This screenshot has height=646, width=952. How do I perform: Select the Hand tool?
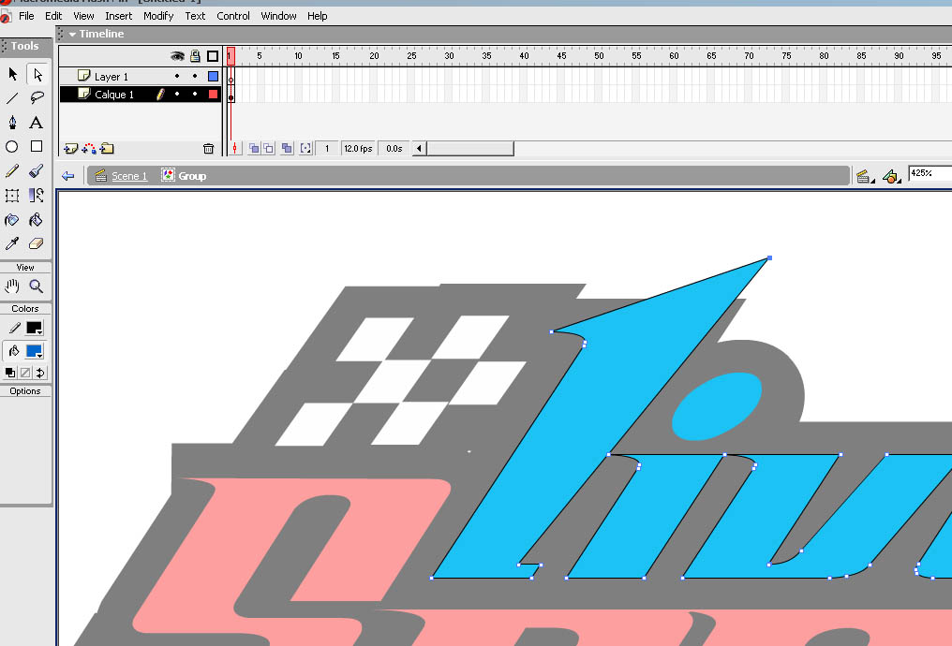11,286
